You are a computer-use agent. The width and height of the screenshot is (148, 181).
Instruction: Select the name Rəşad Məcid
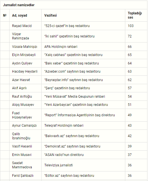tap(22, 26)
